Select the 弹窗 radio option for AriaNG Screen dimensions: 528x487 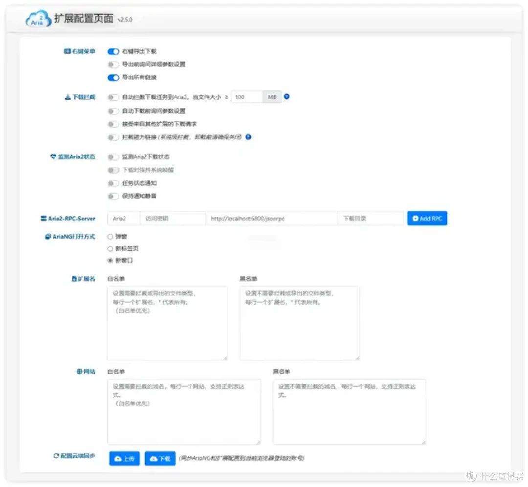point(110,236)
